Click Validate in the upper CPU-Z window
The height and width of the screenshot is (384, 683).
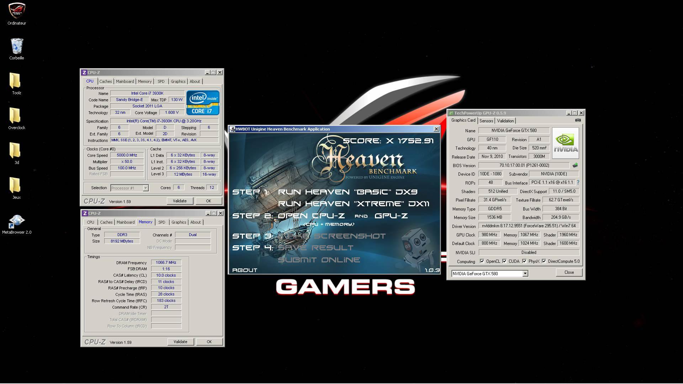180,201
